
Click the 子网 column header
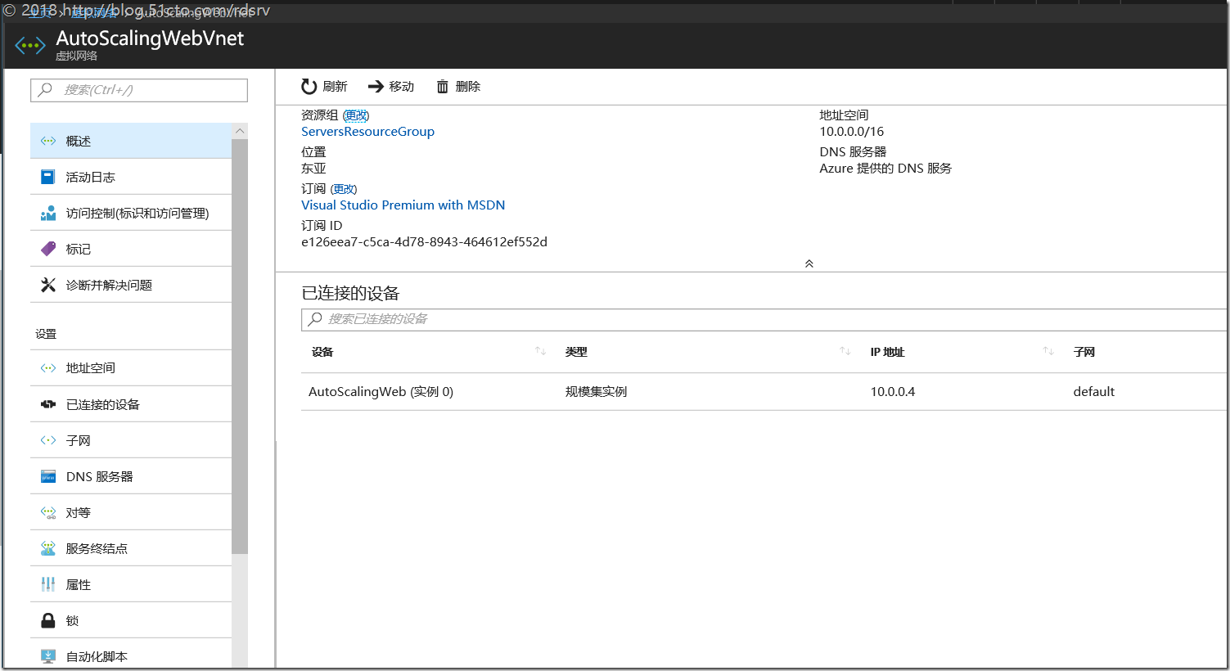click(x=1084, y=352)
